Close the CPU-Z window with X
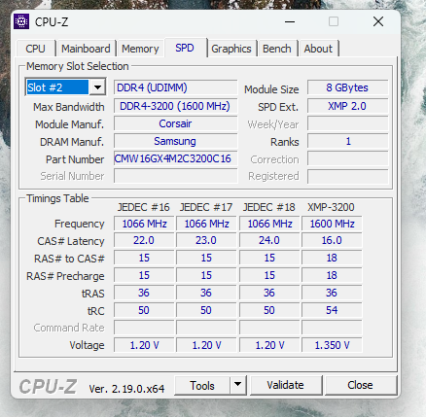This screenshot has width=426, height=417. [378, 21]
